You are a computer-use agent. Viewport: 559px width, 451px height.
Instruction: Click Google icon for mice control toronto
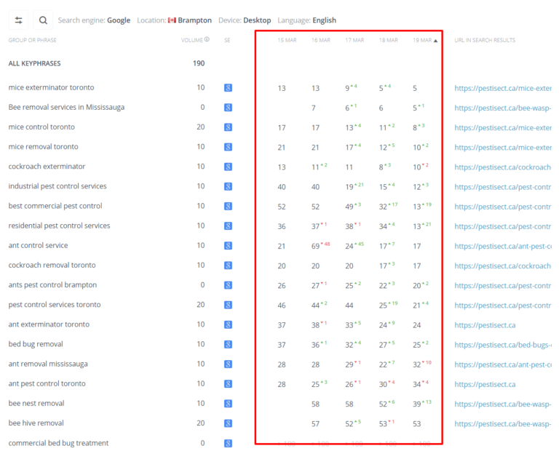click(x=228, y=127)
